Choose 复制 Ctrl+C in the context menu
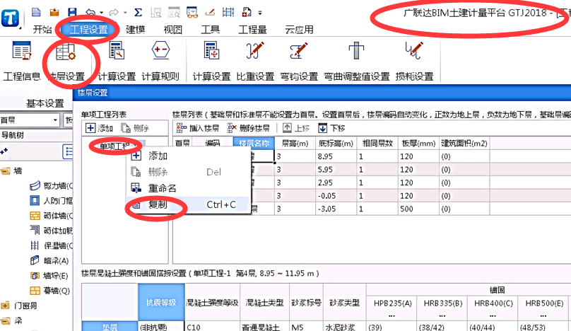 pyautogui.click(x=189, y=204)
